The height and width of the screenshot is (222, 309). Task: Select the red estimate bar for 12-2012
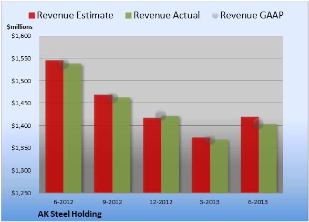pos(152,155)
